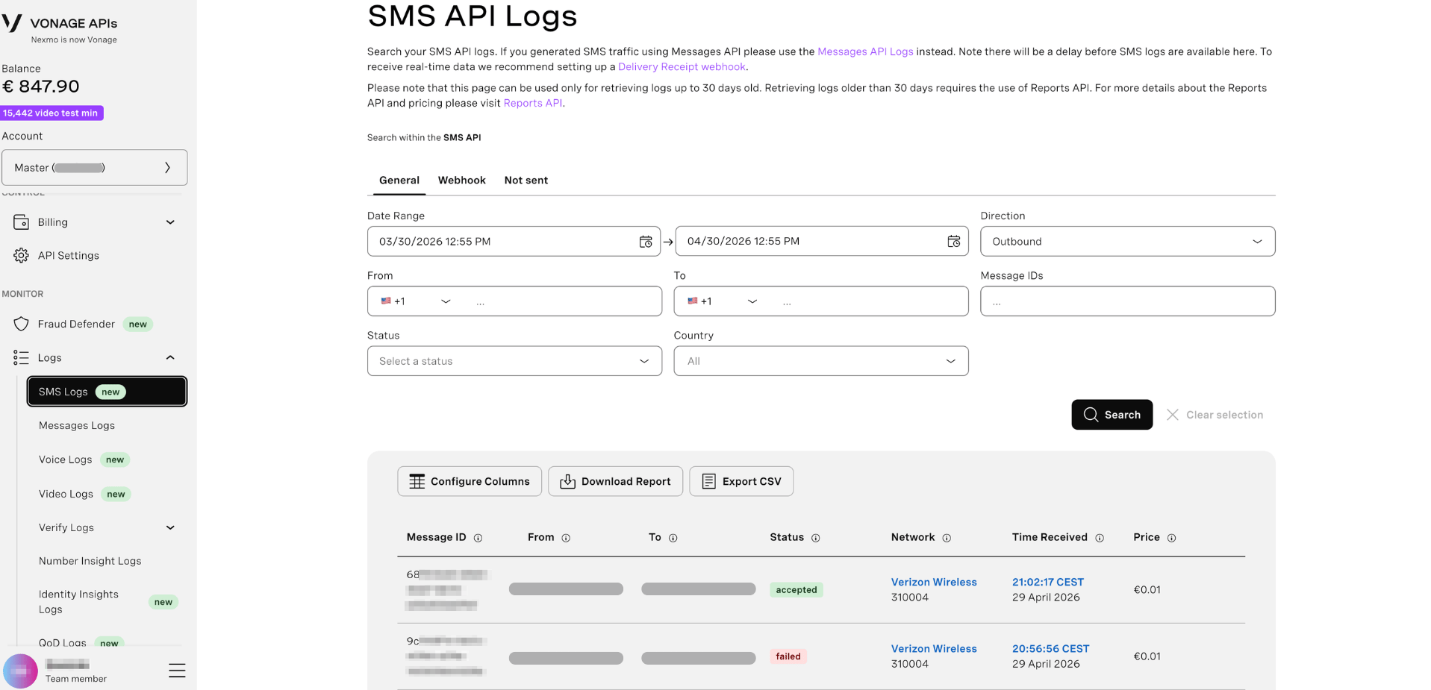Collapse the Logs section chevron
The image size is (1431, 690).
(170, 358)
